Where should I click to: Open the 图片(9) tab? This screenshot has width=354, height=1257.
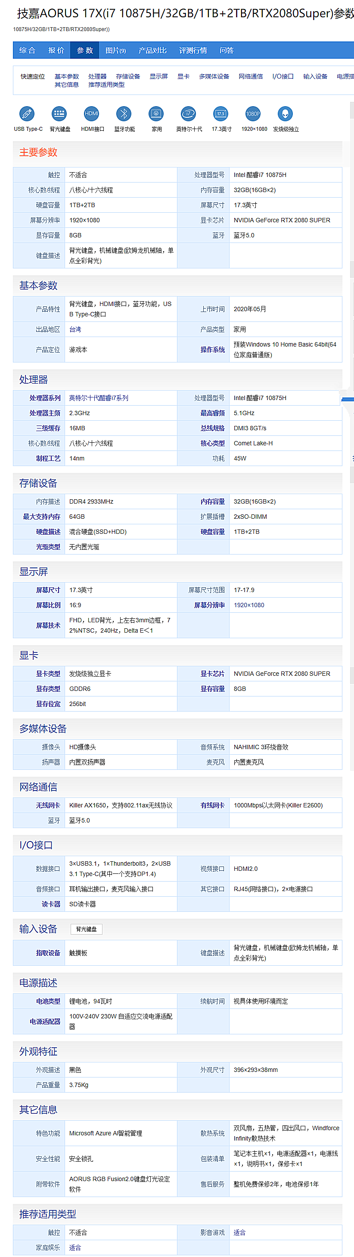115,50
